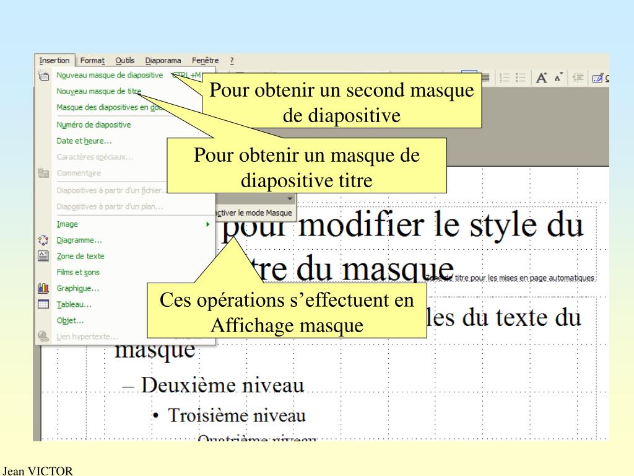Open the dropdown arrow on the Masque toolbar
Viewport: 634px width, 476px height.
290,199
